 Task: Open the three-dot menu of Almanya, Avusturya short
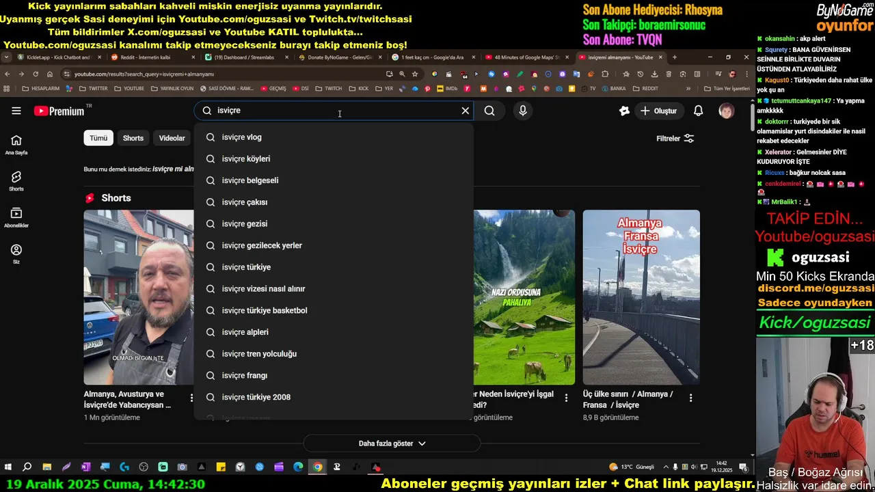[191, 398]
